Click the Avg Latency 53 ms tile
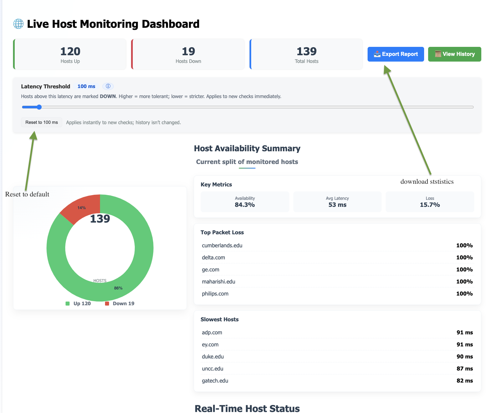Image resolution: width=491 pixels, height=413 pixels. click(x=337, y=202)
